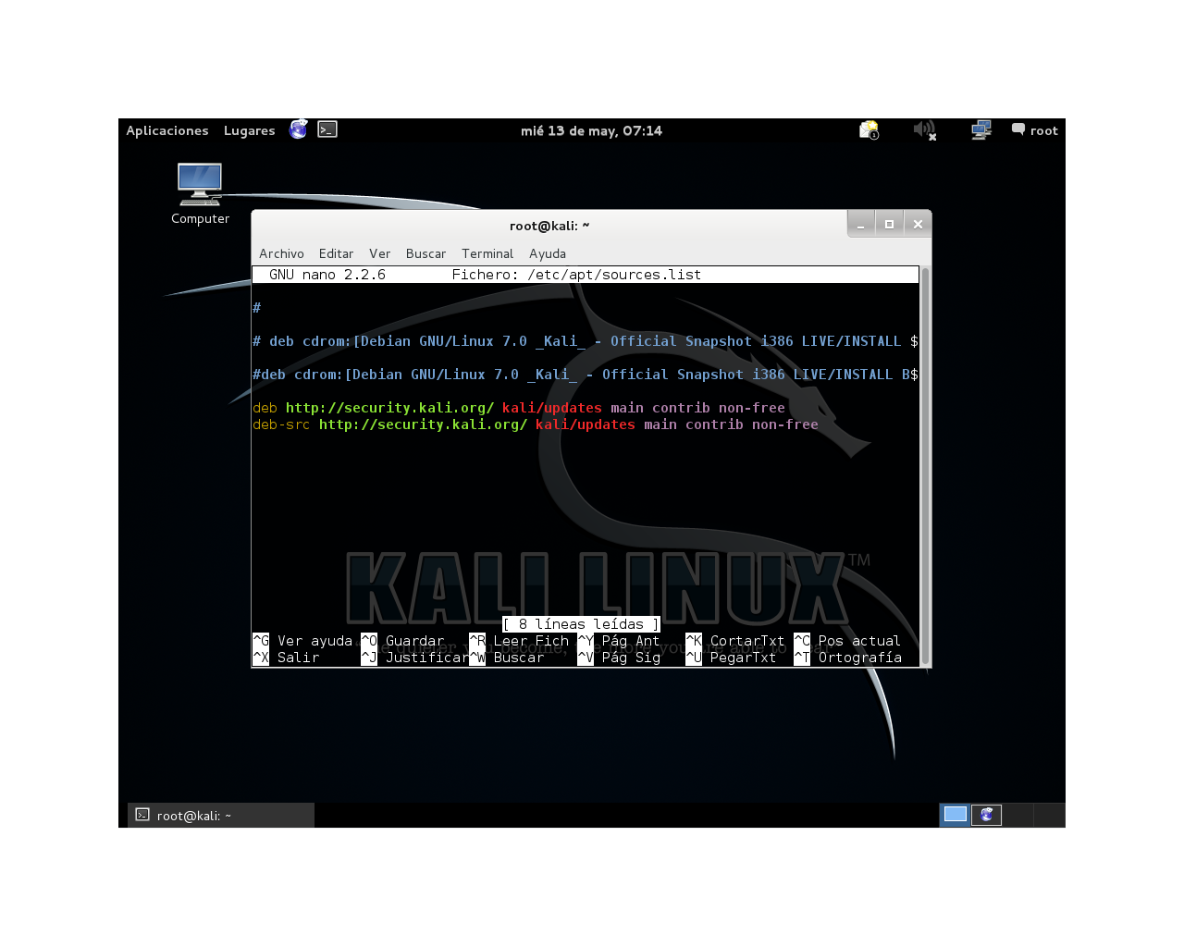Close the root@kali terminal window
Screen dimensions: 1184x947
click(x=918, y=224)
